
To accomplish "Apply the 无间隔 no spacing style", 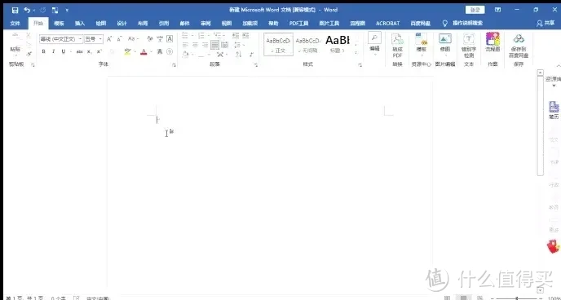I will pyautogui.click(x=308, y=44).
